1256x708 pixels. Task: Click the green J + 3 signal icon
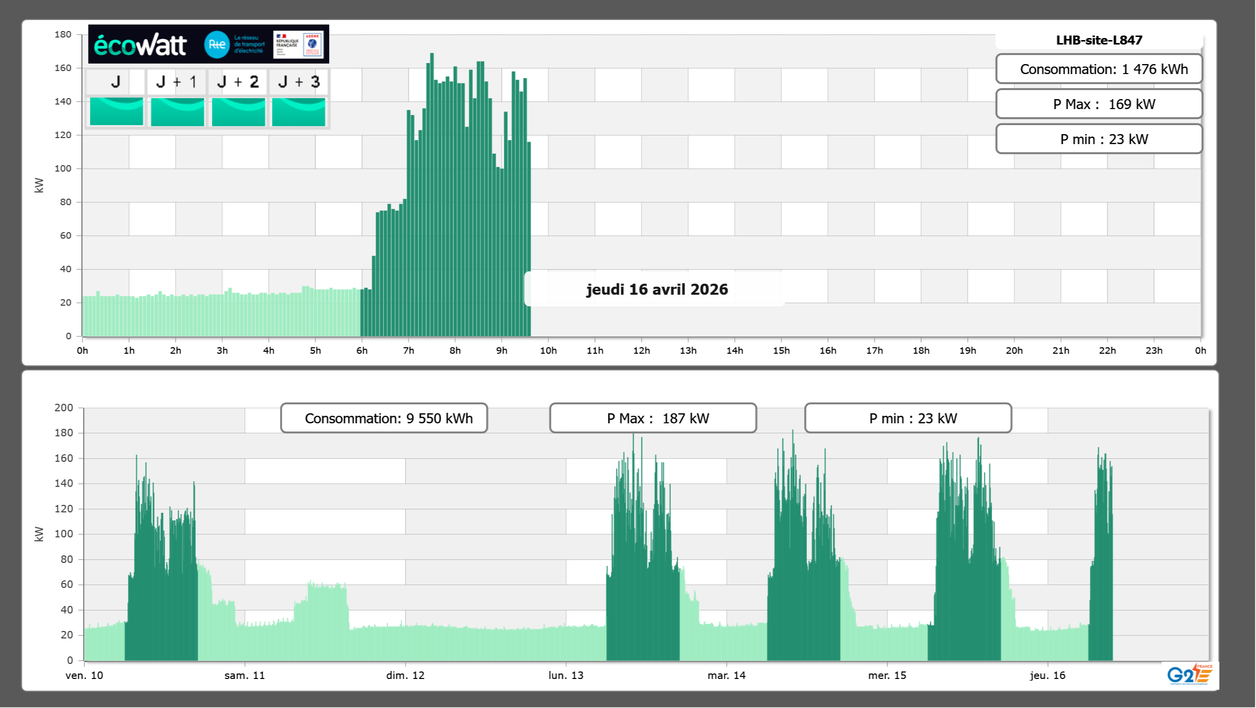(299, 112)
